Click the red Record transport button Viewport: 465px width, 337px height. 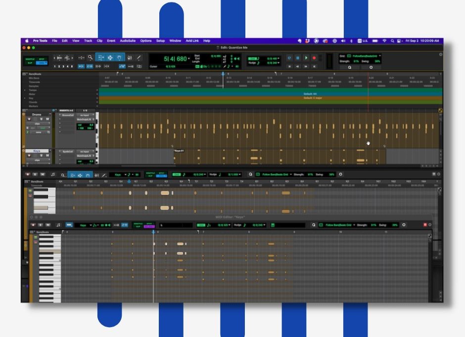point(314,58)
